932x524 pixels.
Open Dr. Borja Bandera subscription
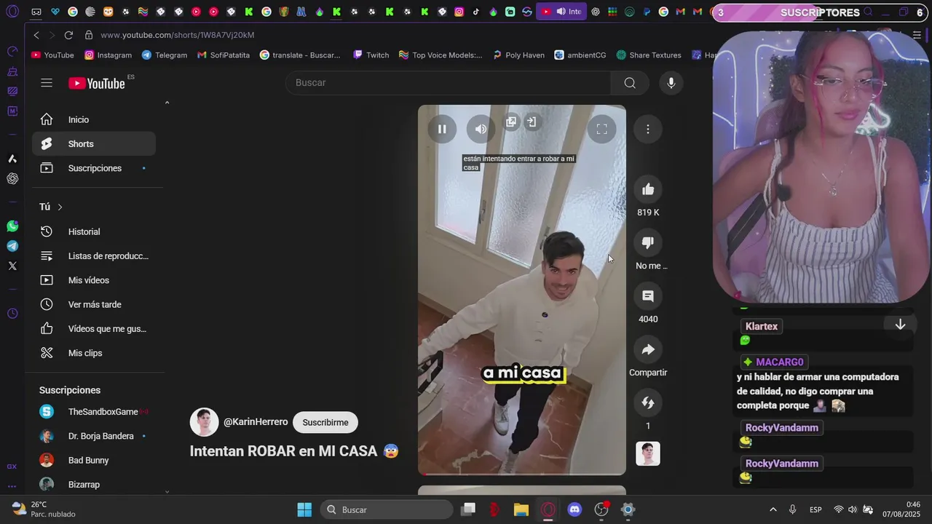94,436
